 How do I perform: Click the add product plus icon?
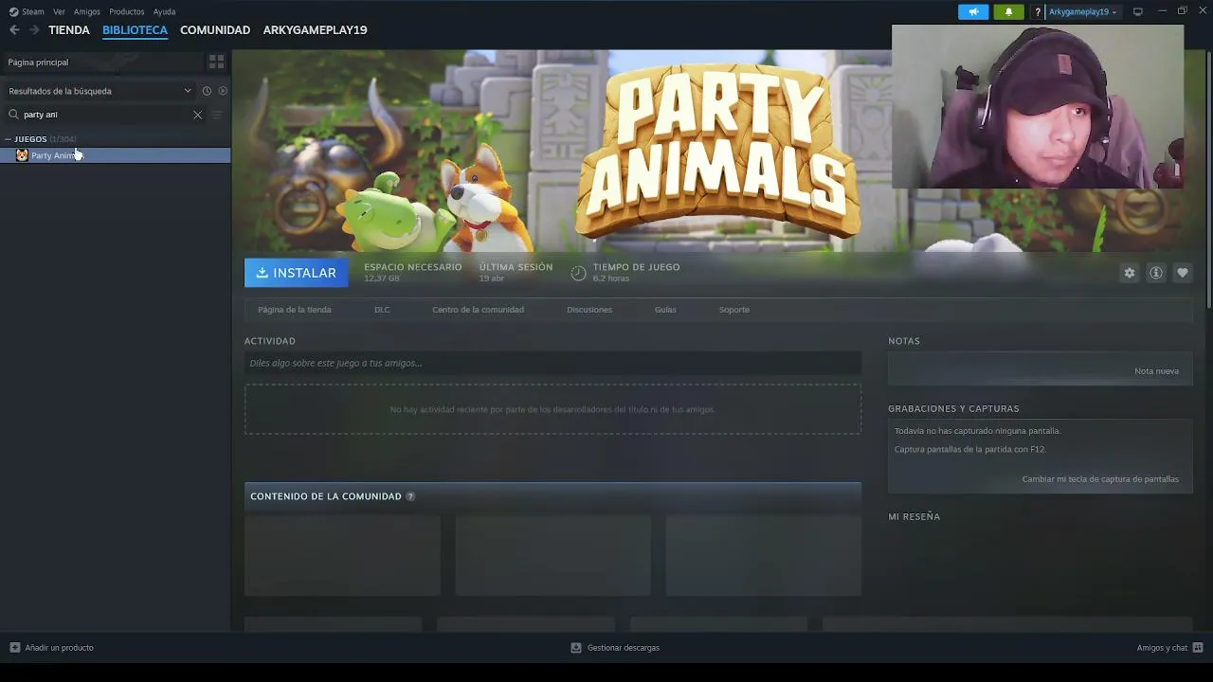[14, 648]
